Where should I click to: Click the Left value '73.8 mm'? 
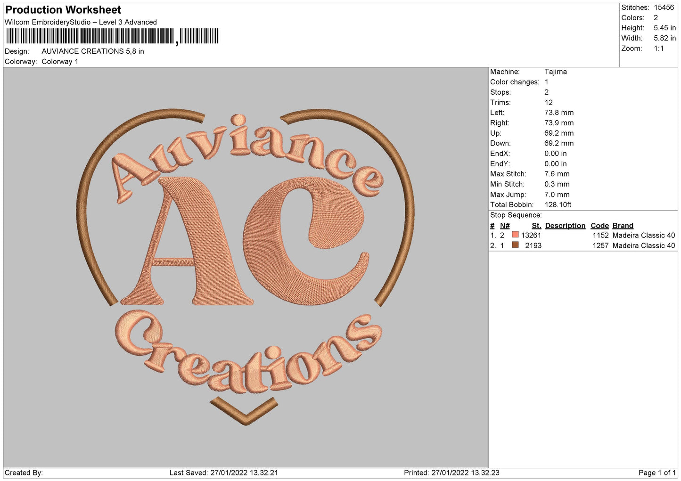point(559,113)
